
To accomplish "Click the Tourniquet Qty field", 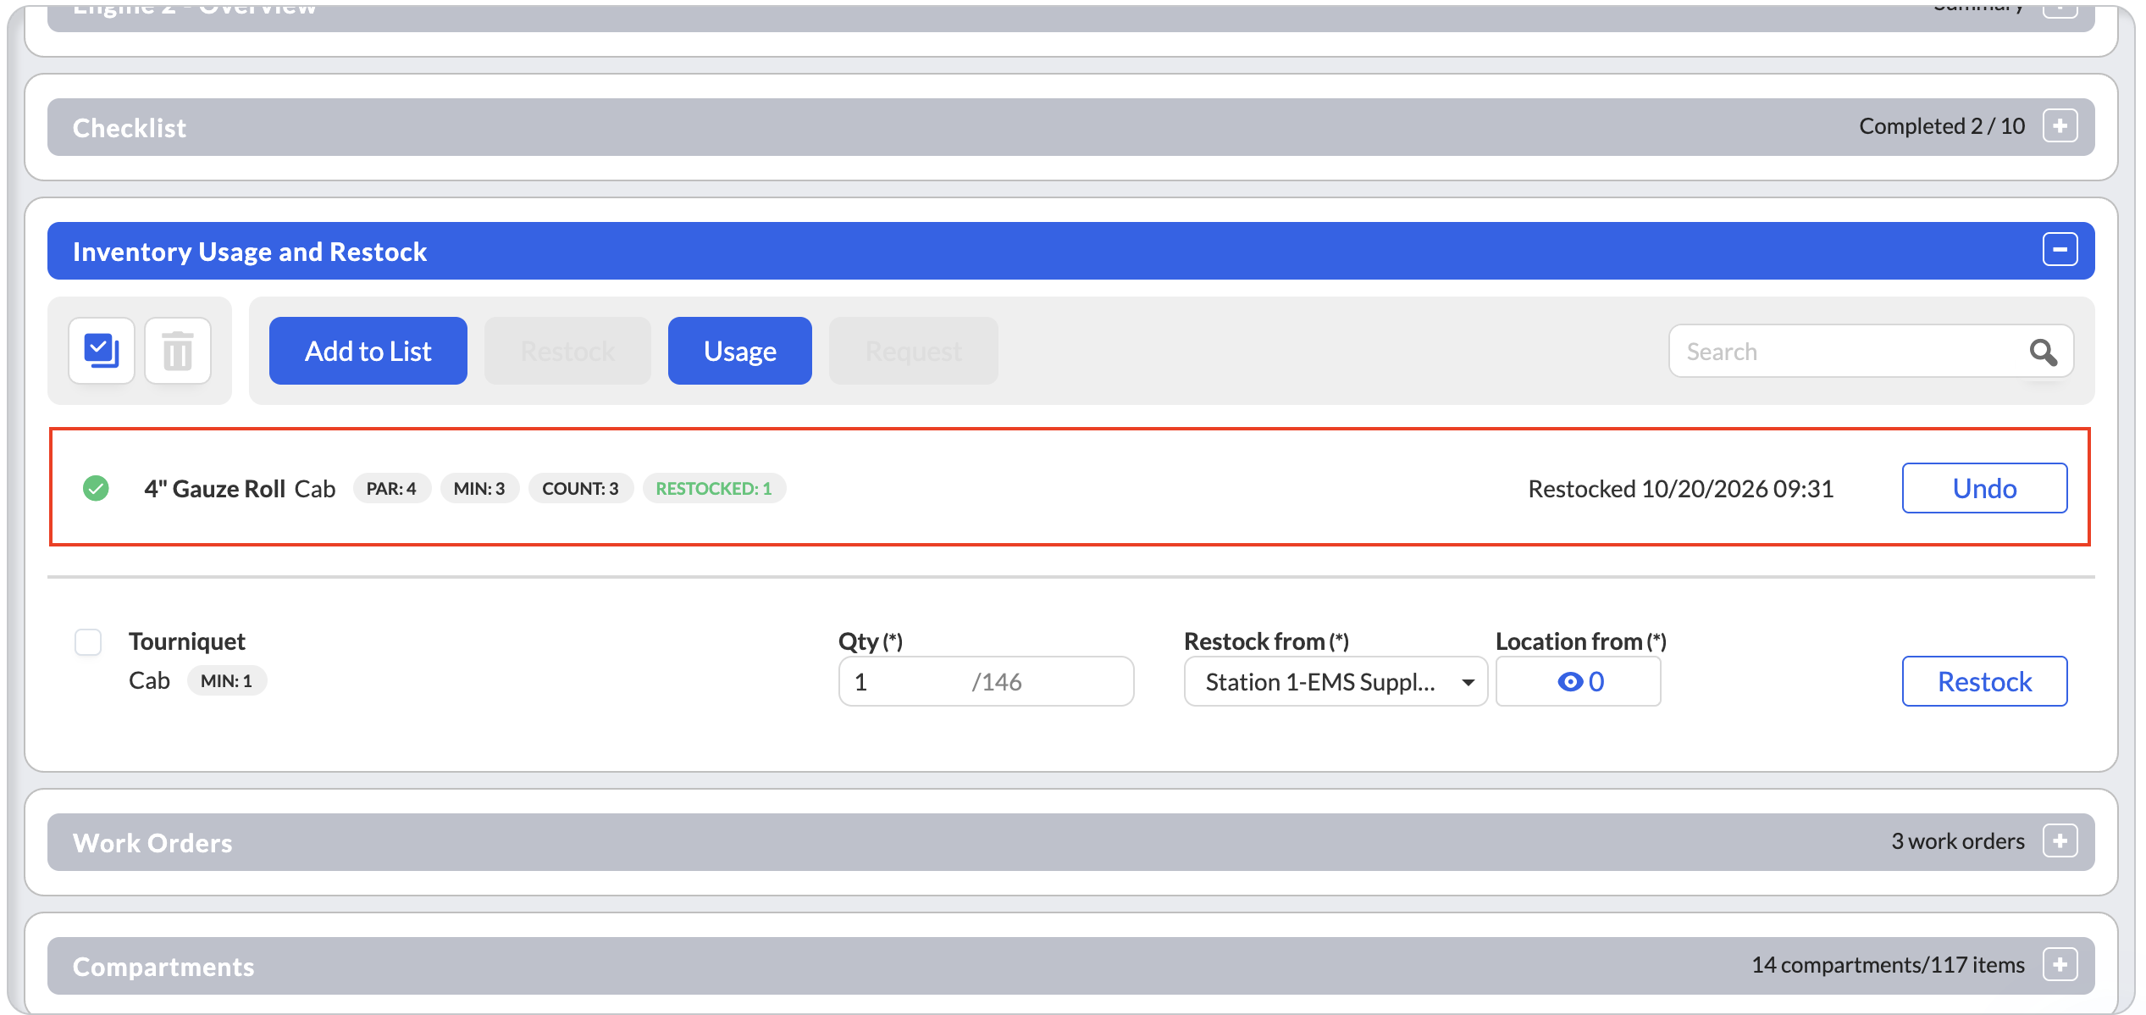I will point(986,682).
